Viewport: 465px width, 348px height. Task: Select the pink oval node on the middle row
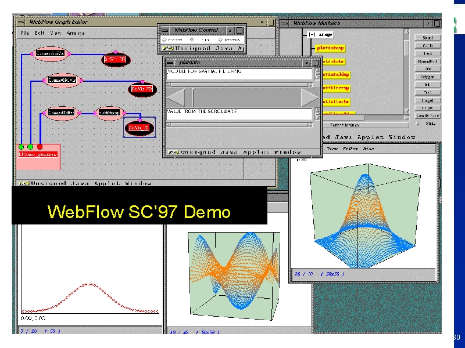click(x=63, y=80)
